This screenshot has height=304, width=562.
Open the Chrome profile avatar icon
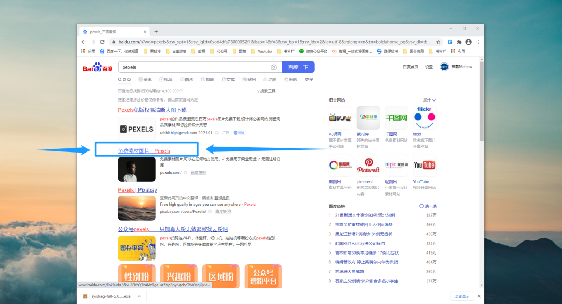(x=468, y=42)
